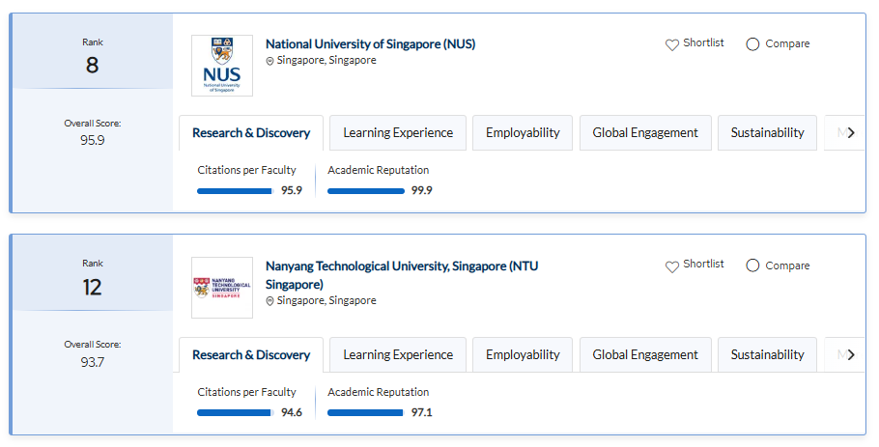Open Nanyang Technological University, Singapore link
This screenshot has width=879, height=447.
coord(402,275)
